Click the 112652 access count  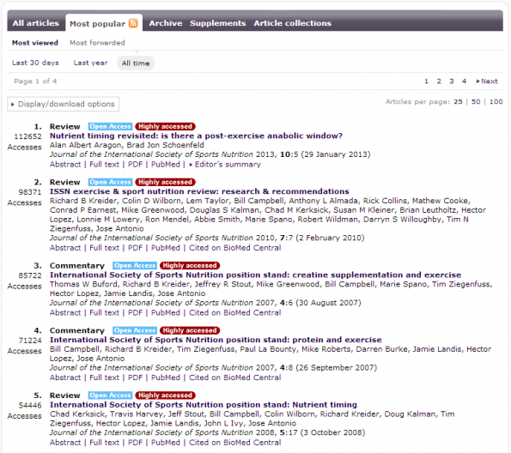[x=27, y=136]
